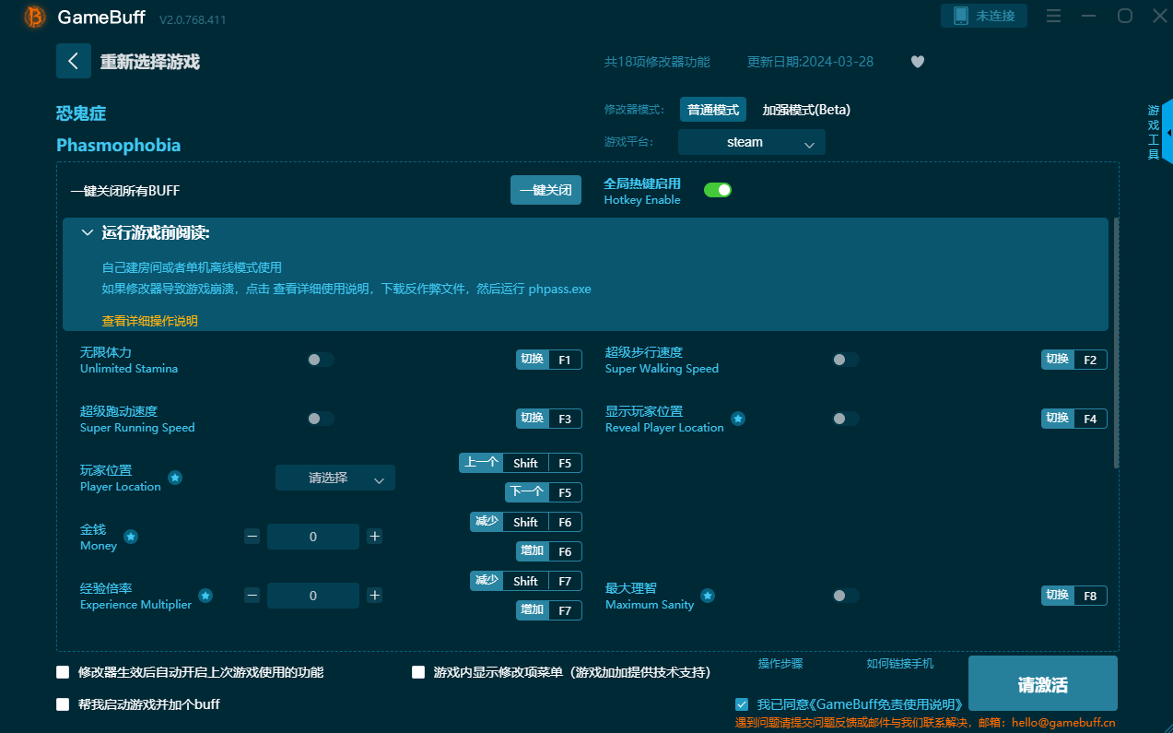This screenshot has height=733, width=1173.
Task: Open the 请选择 Player Location dropdown
Action: pyautogui.click(x=334, y=478)
